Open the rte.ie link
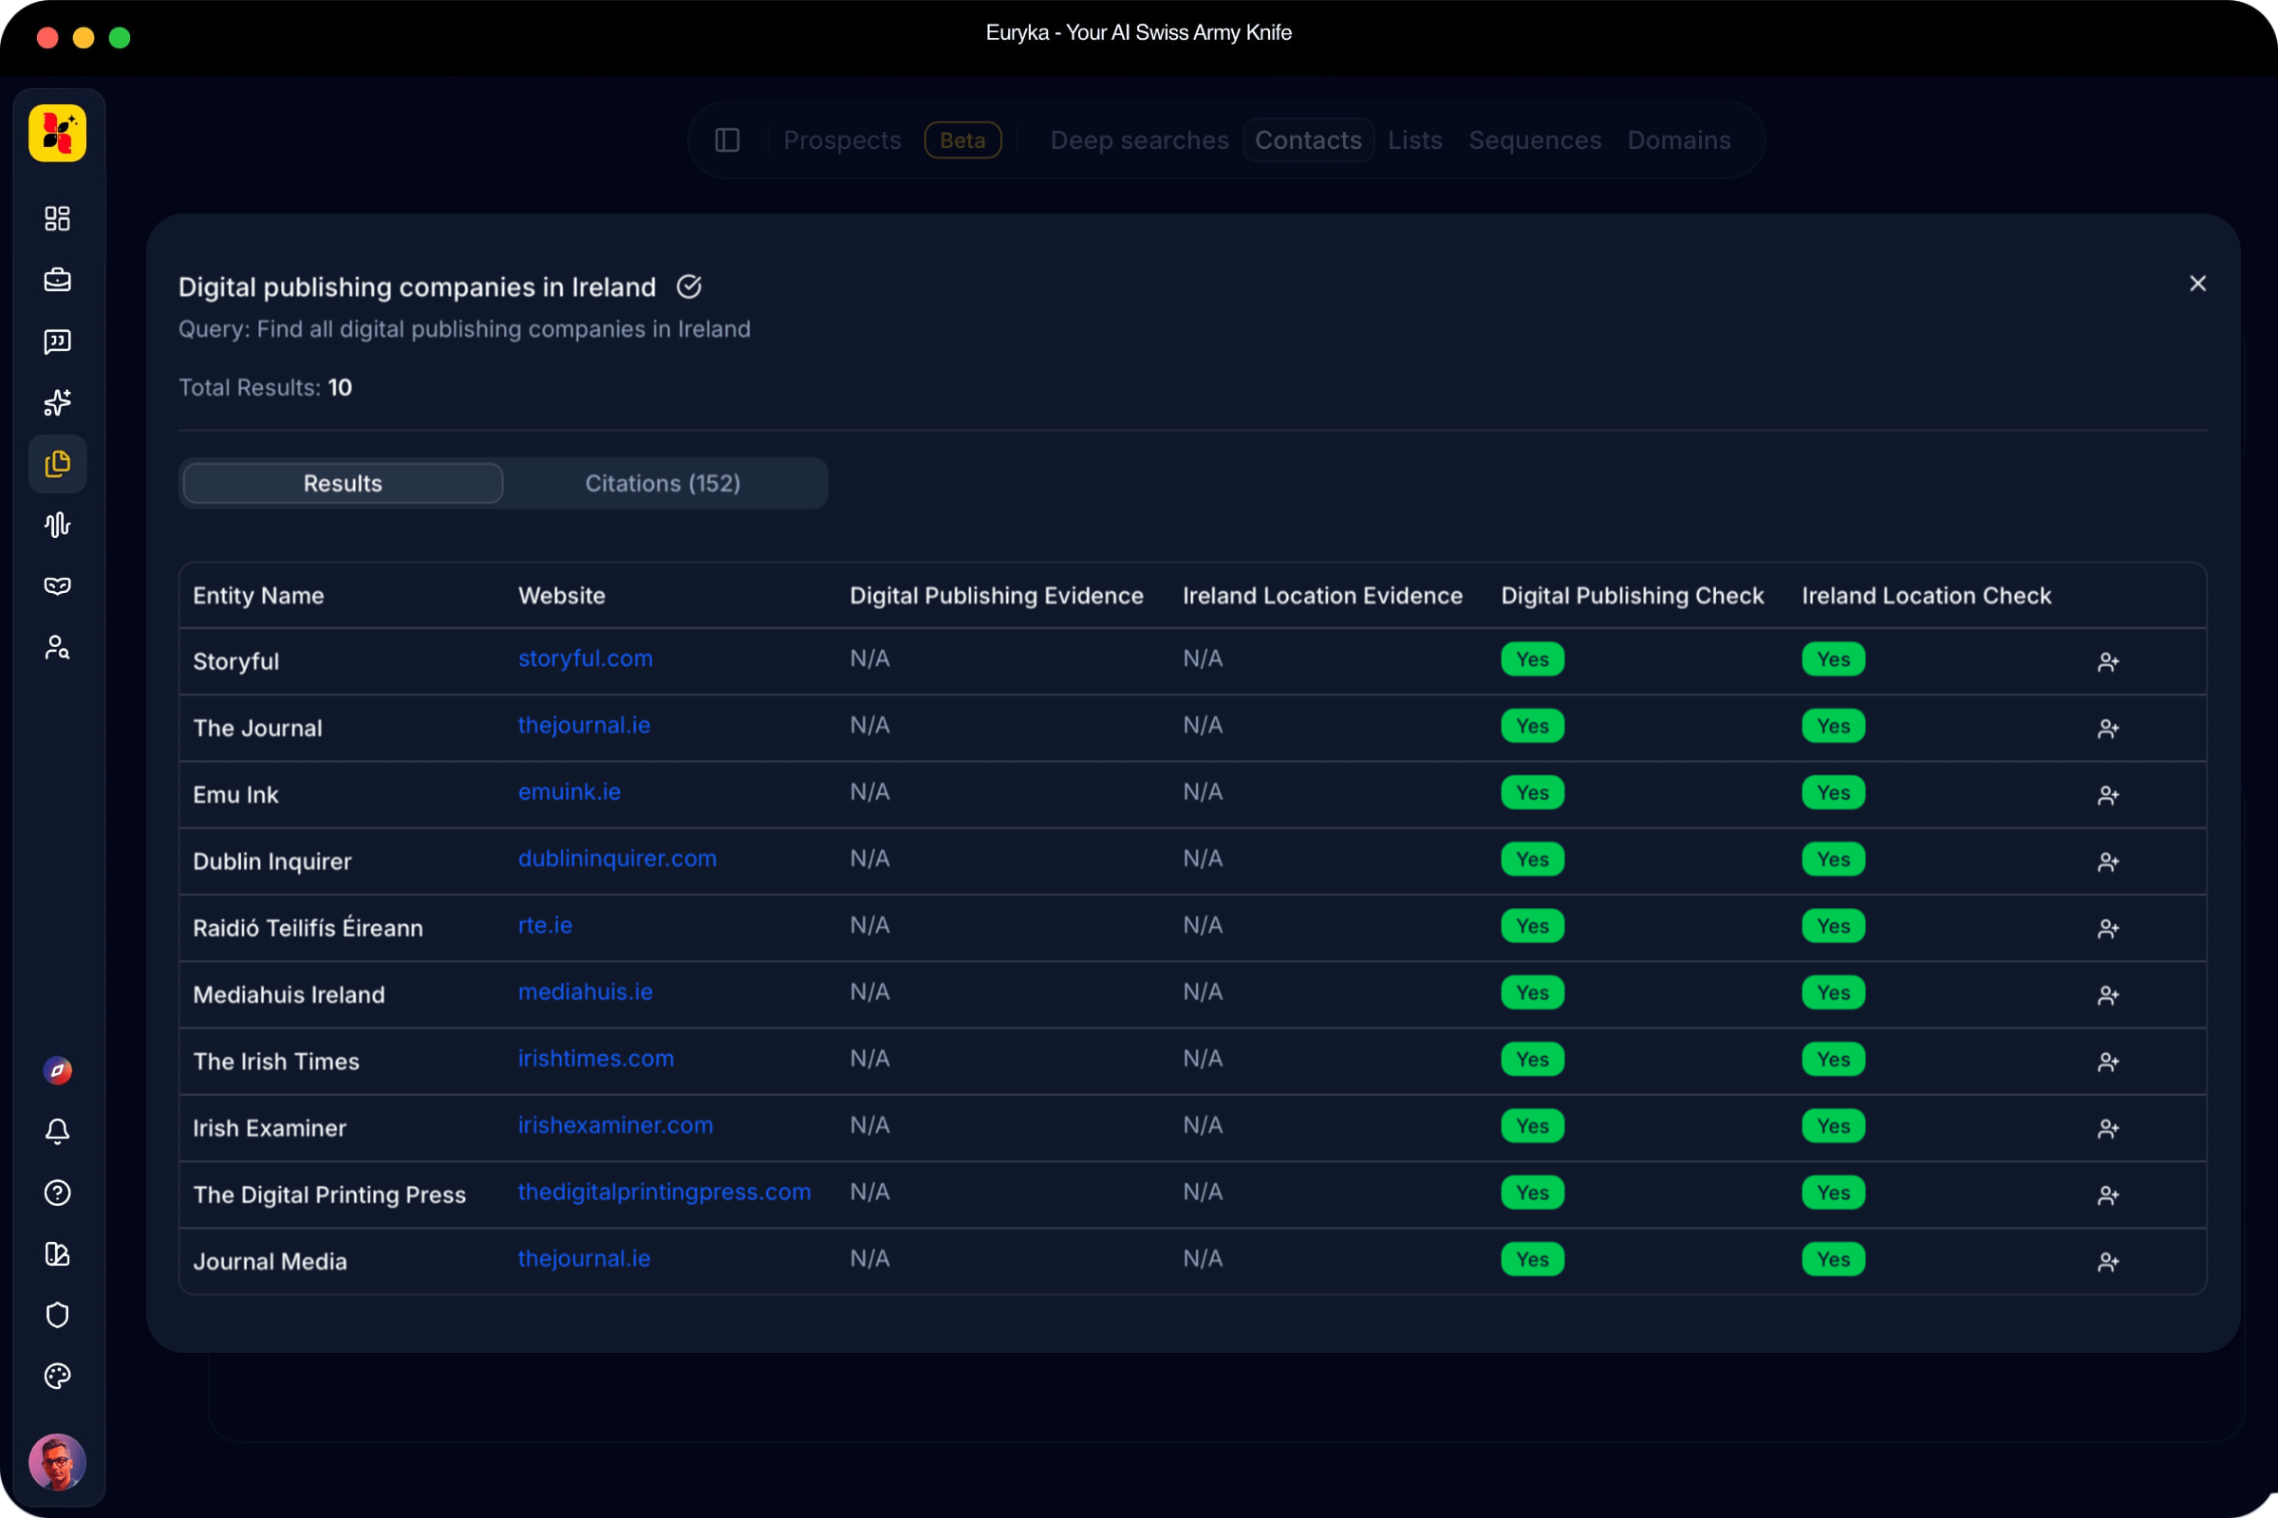 545,926
